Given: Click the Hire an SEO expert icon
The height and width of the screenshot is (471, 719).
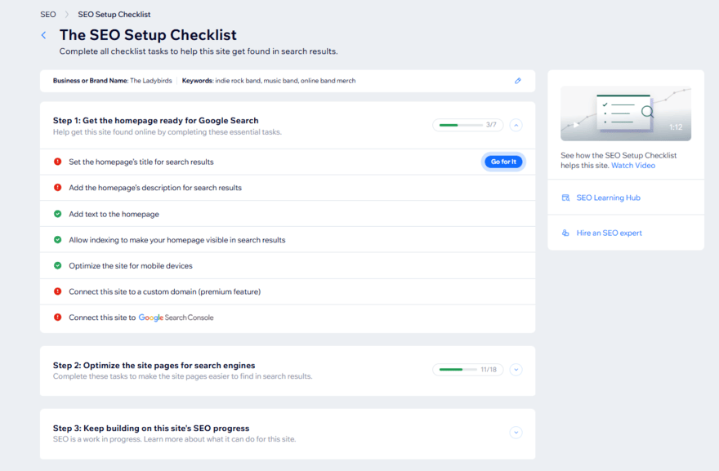Looking at the screenshot, I should tap(565, 233).
